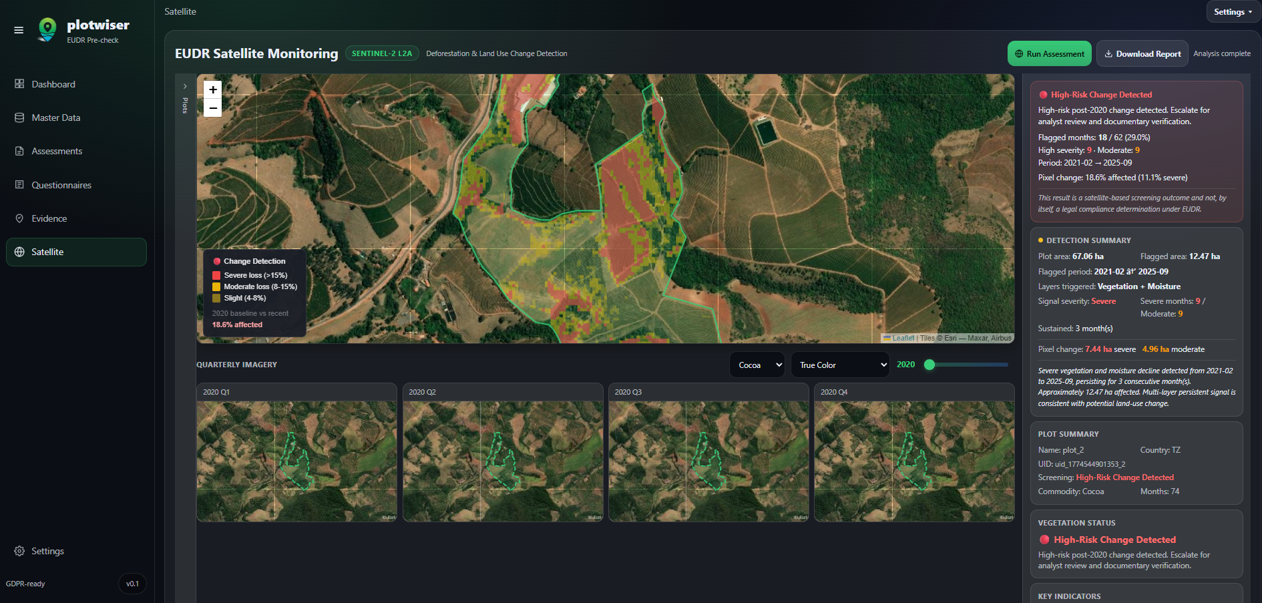Open the Settings menu at top right
The width and height of the screenshot is (1262, 603).
(1232, 11)
